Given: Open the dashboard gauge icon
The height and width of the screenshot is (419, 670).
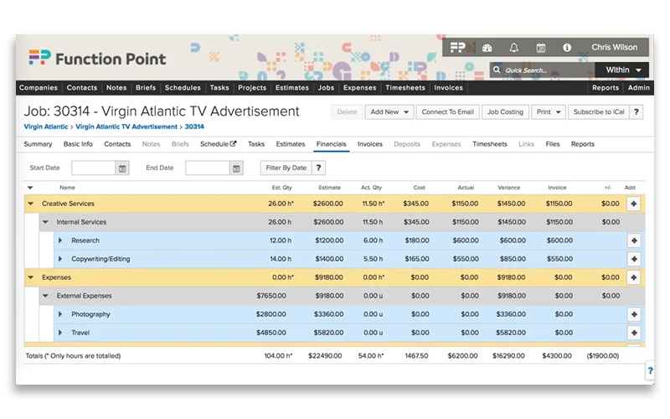Looking at the screenshot, I should point(487,48).
